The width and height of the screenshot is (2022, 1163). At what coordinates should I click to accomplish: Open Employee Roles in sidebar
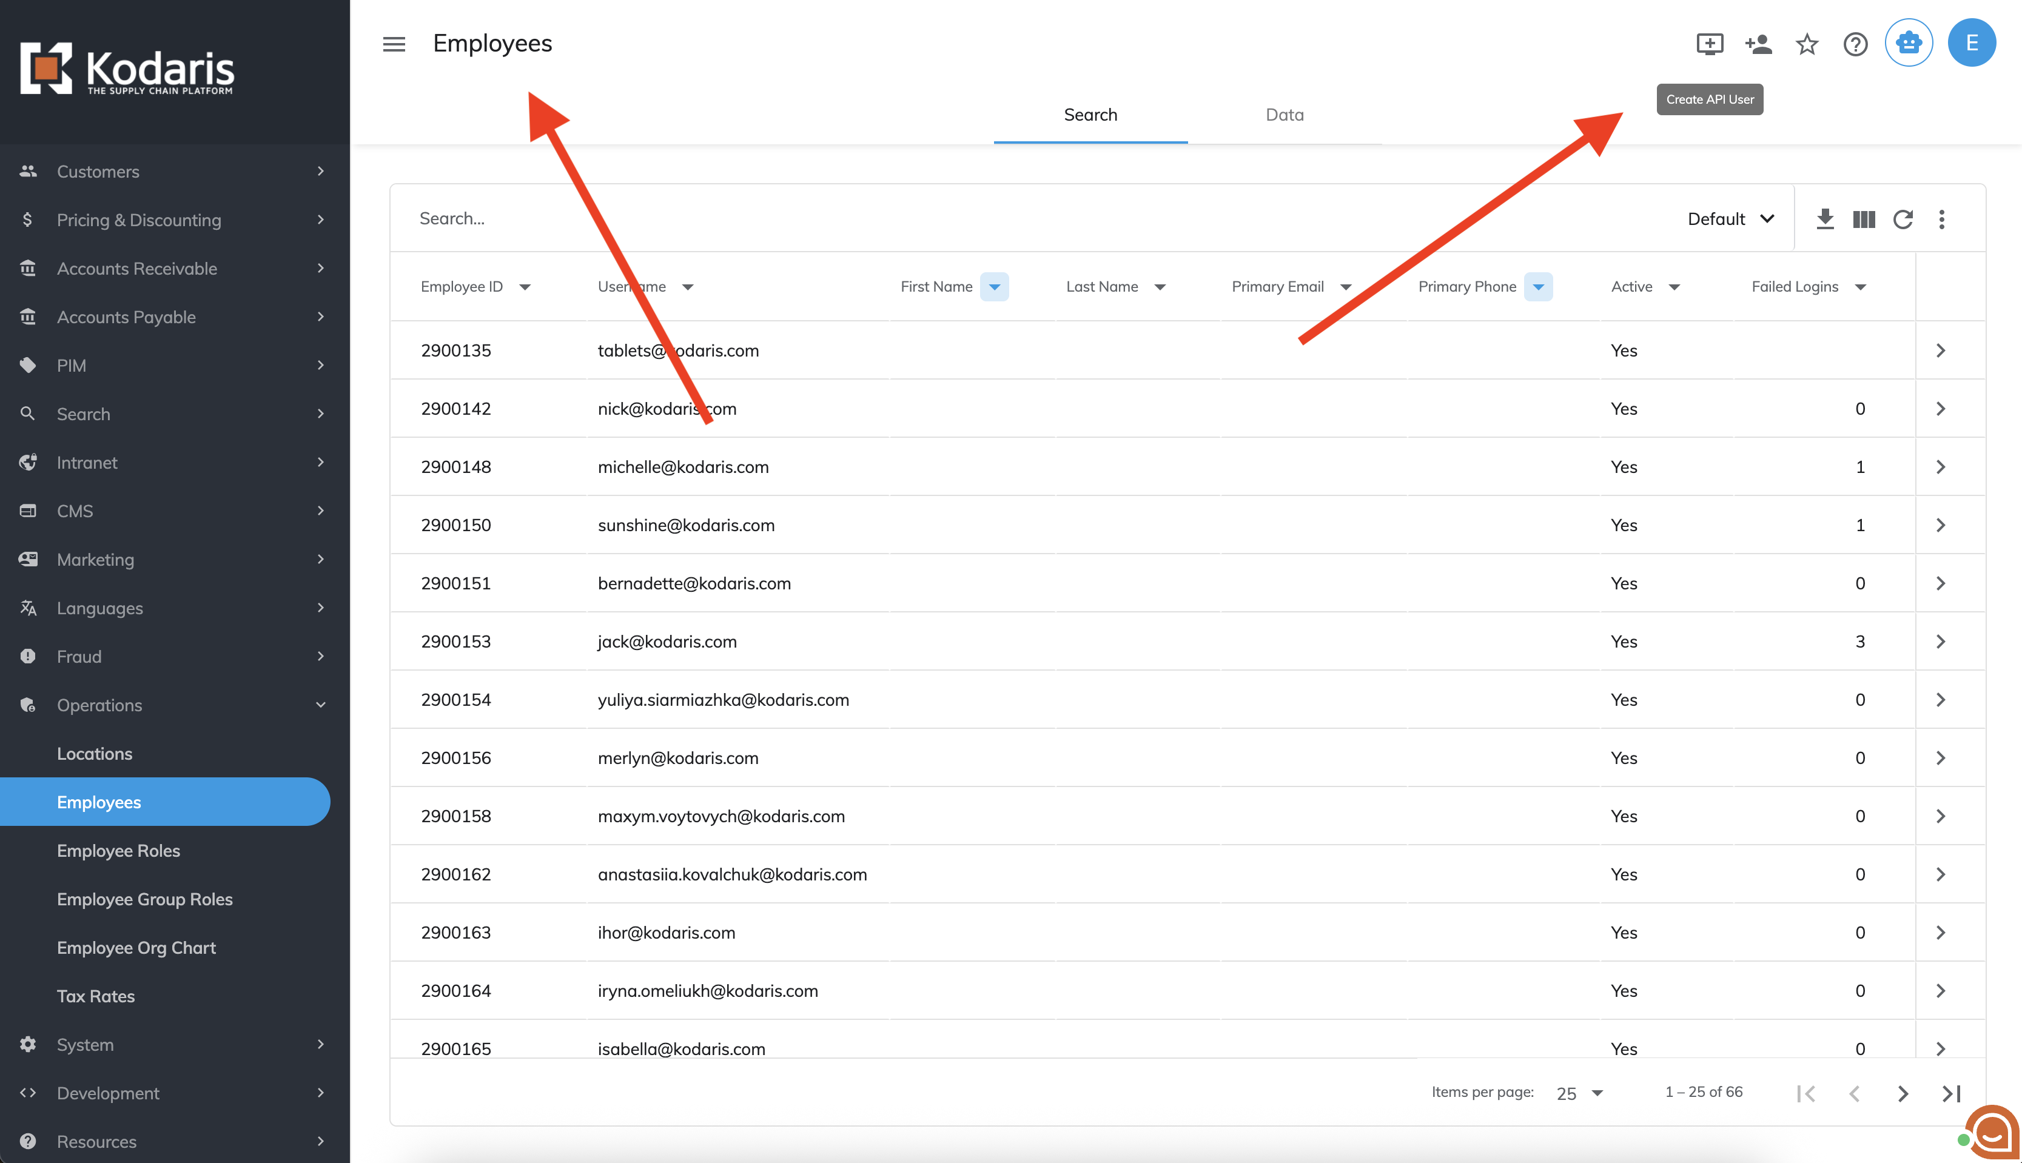click(x=118, y=851)
